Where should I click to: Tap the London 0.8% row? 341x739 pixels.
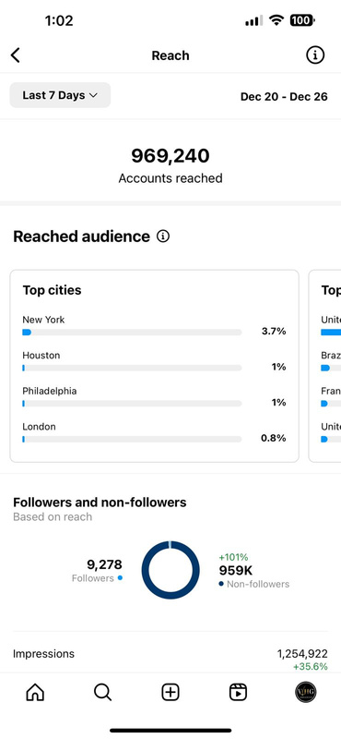tap(154, 432)
